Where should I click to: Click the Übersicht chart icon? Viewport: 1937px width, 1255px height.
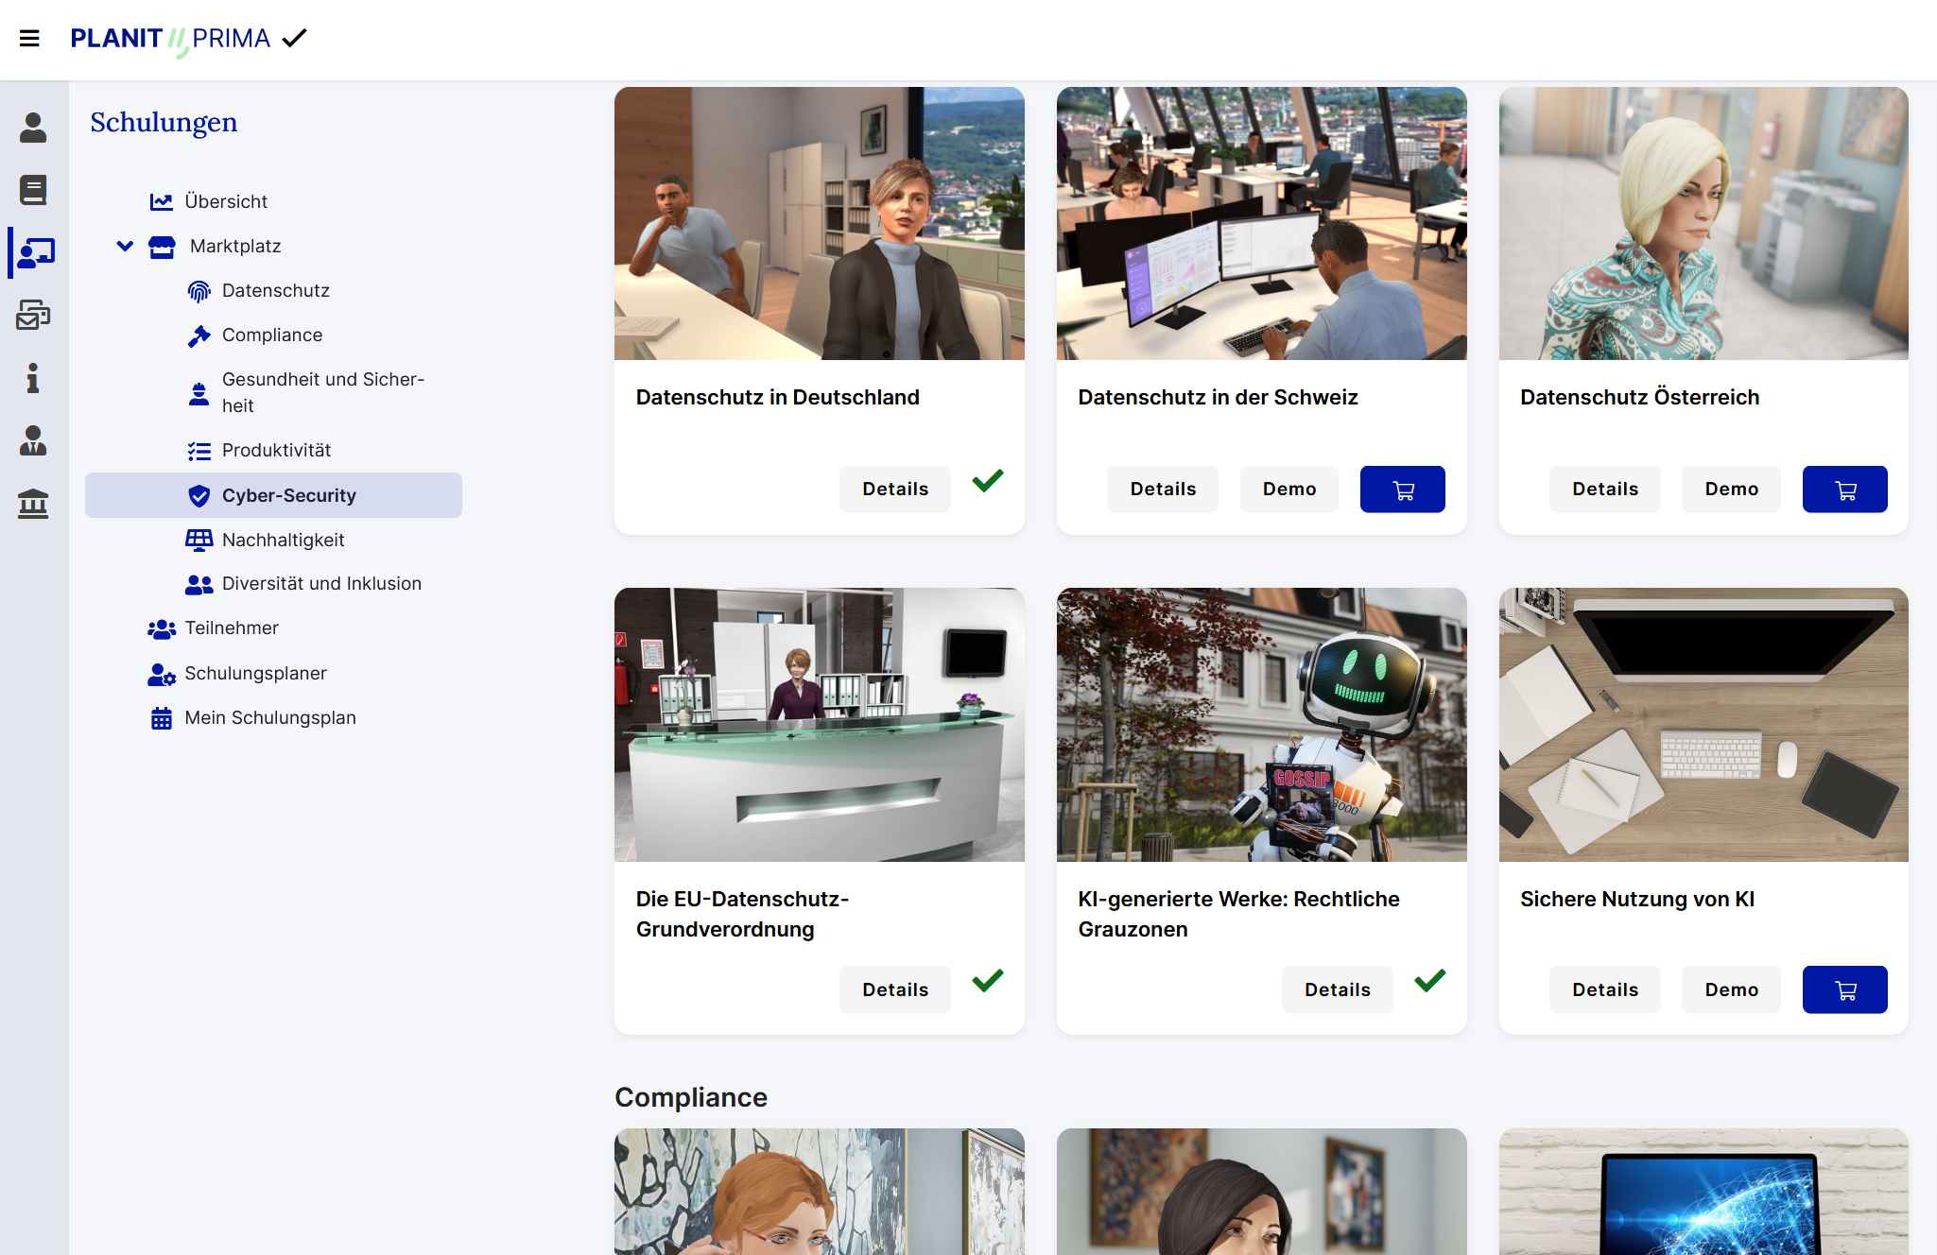click(162, 202)
